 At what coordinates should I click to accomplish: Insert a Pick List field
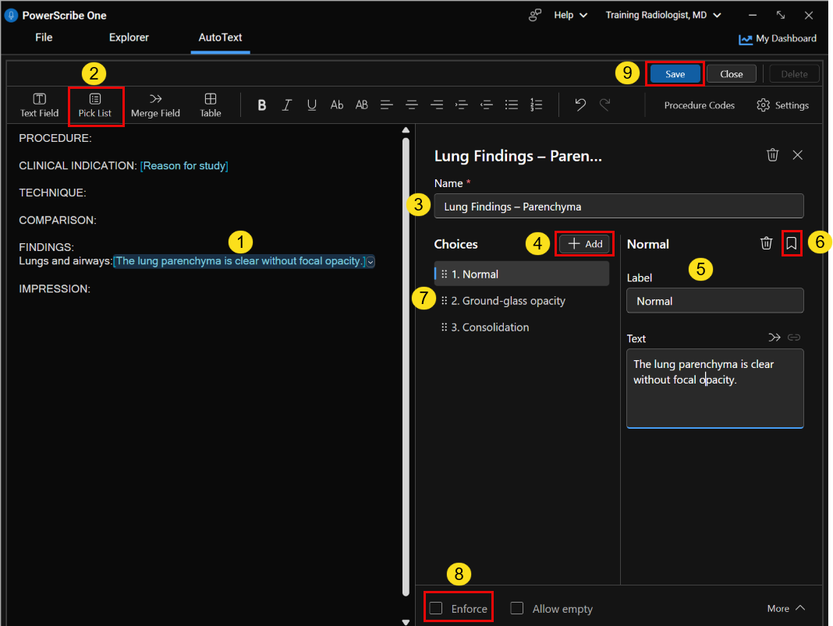coord(95,105)
